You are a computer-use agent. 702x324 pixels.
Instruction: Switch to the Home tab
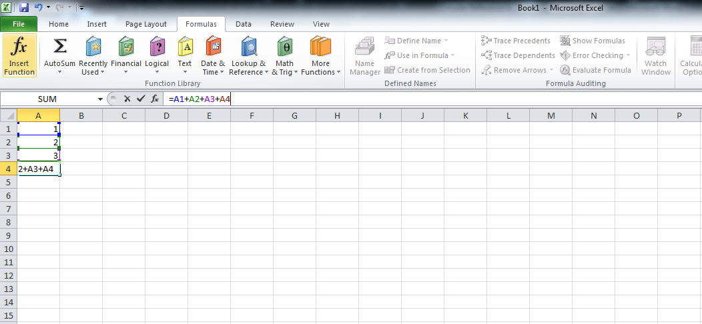coord(59,24)
